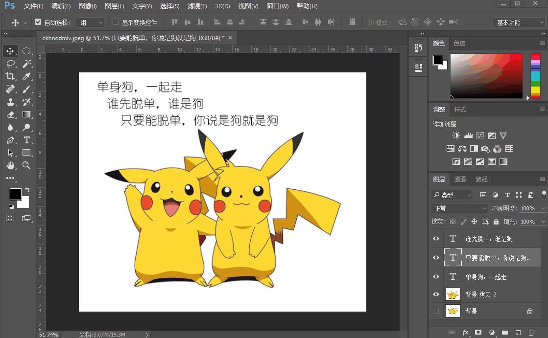Viewport: 548px width, 338px height.
Task: Open the 组 auto-select dropdown
Action: pyautogui.click(x=92, y=23)
